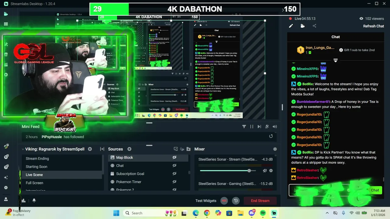The width and height of the screenshot is (390, 219).
Task: Skip the current Mini Feed alert
Action: 259,127
